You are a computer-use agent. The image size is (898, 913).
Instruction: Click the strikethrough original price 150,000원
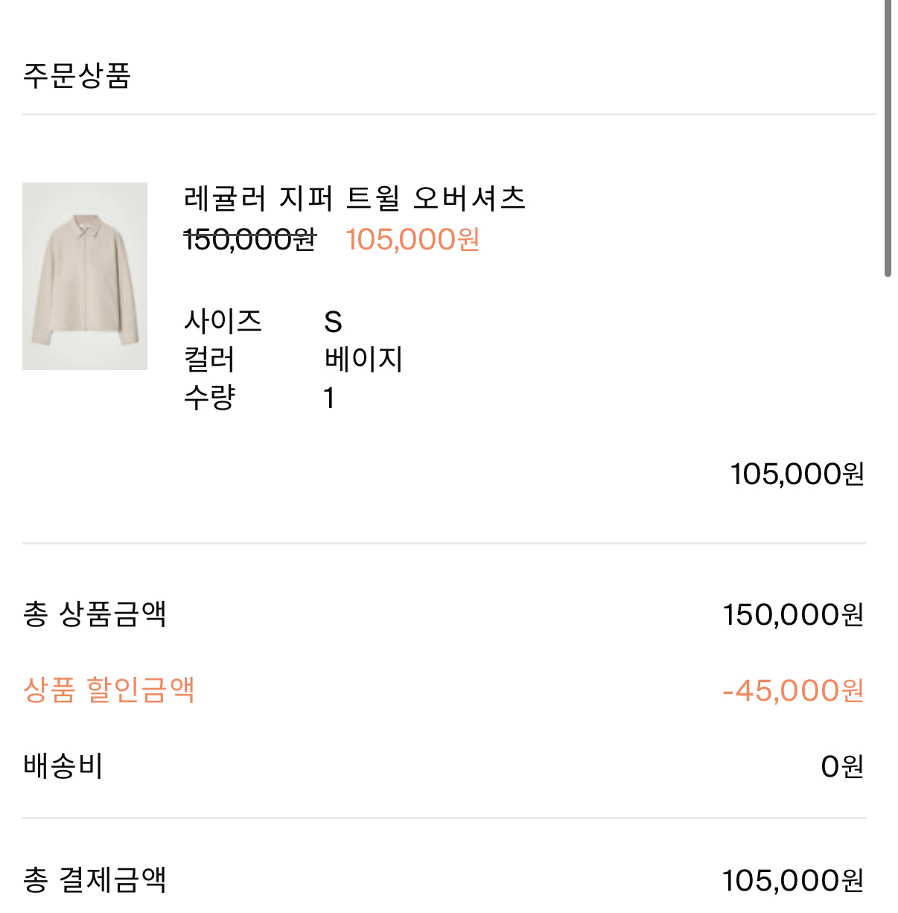point(250,240)
